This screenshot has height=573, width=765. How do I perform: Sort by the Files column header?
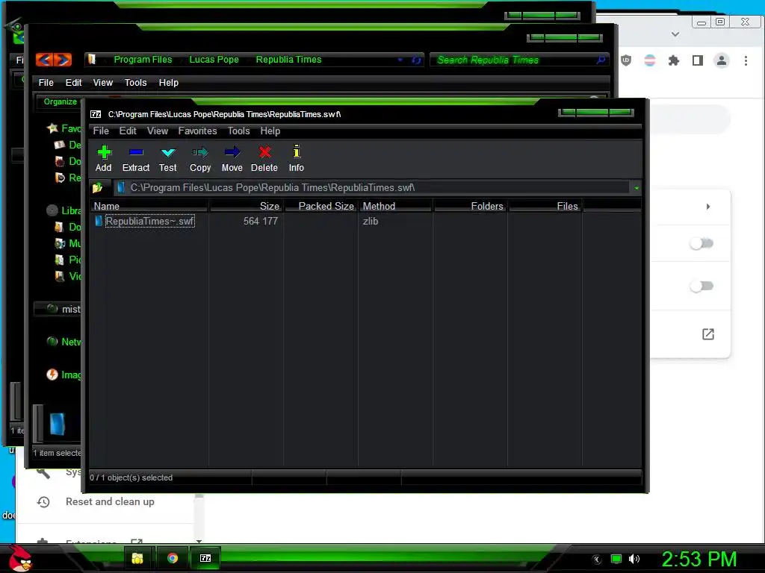point(545,206)
